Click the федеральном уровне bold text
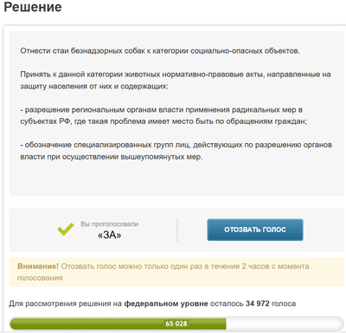Viewport: 346px width, 333px height. [x=166, y=304]
